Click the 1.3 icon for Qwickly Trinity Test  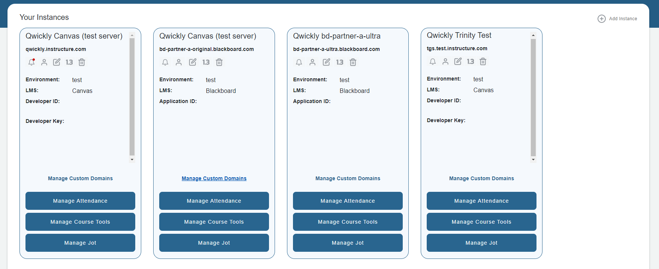pyautogui.click(x=471, y=61)
